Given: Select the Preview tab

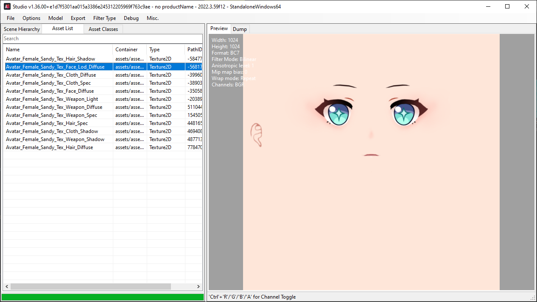Looking at the screenshot, I should pos(219,28).
